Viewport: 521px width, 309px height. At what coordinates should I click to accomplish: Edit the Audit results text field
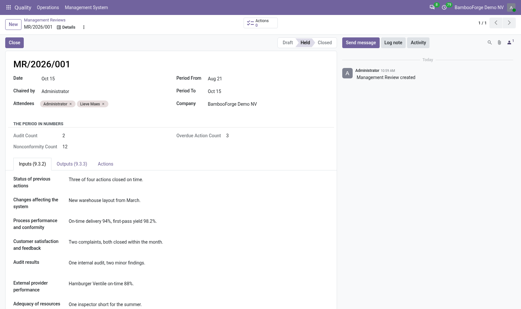[x=199, y=263]
